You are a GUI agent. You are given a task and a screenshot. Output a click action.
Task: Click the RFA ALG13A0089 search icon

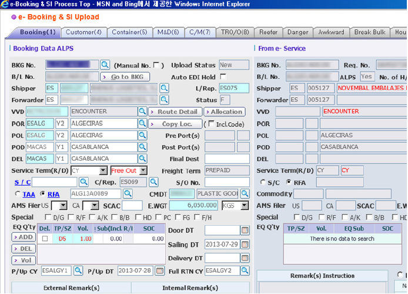[x=128, y=193]
